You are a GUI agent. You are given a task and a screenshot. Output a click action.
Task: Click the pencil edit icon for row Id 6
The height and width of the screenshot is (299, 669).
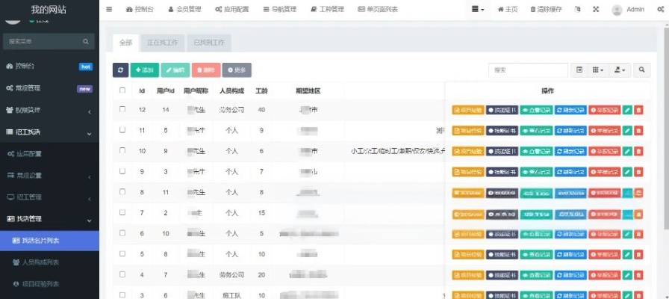click(627, 234)
